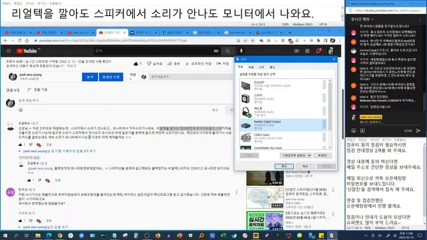The image size is (427, 240).
Task: Save the video to a playlist
Action: 222,63
